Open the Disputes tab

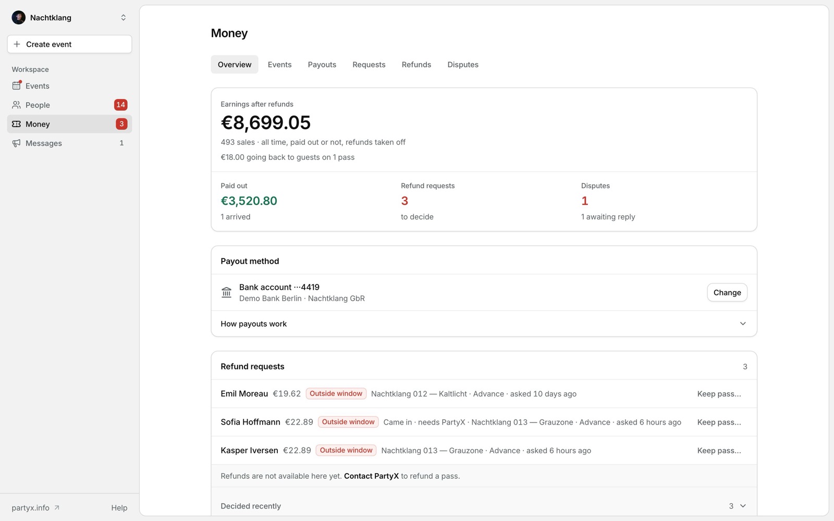coord(462,65)
